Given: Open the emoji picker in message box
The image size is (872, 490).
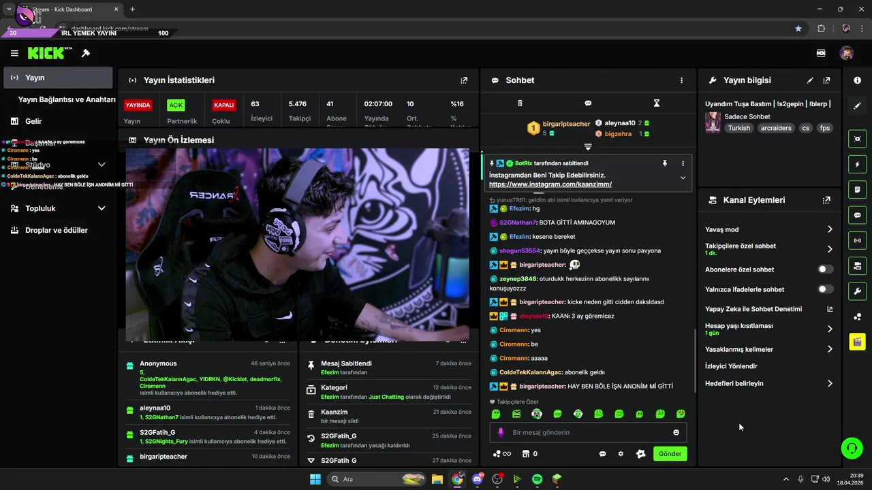Looking at the screenshot, I should (676, 432).
